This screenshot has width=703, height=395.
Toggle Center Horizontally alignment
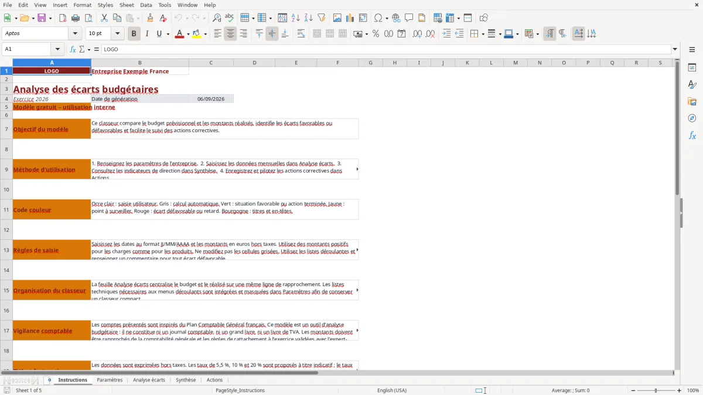click(x=230, y=34)
